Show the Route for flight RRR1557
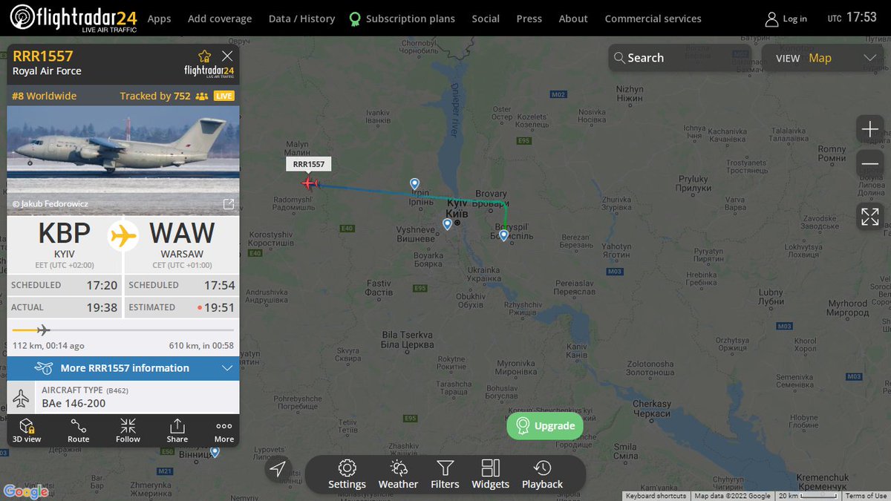This screenshot has width=891, height=501. 78,430
